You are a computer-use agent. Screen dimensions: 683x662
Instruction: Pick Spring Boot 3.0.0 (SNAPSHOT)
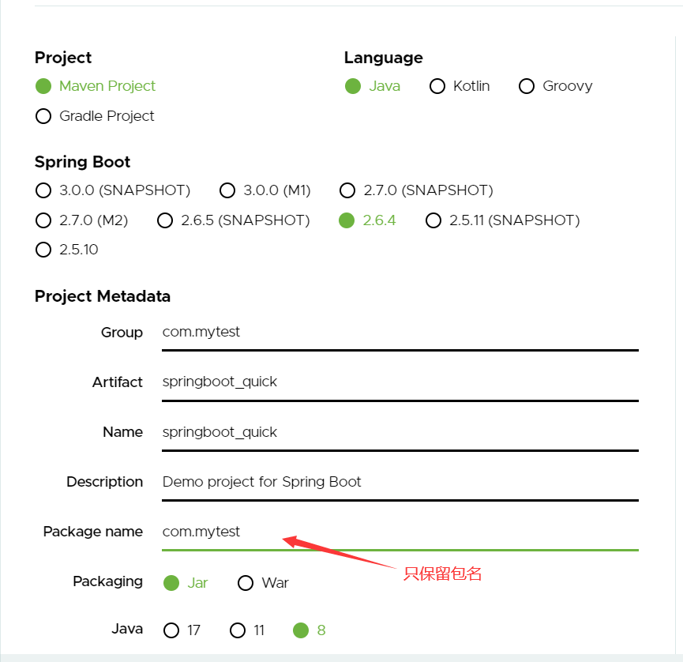pos(43,190)
